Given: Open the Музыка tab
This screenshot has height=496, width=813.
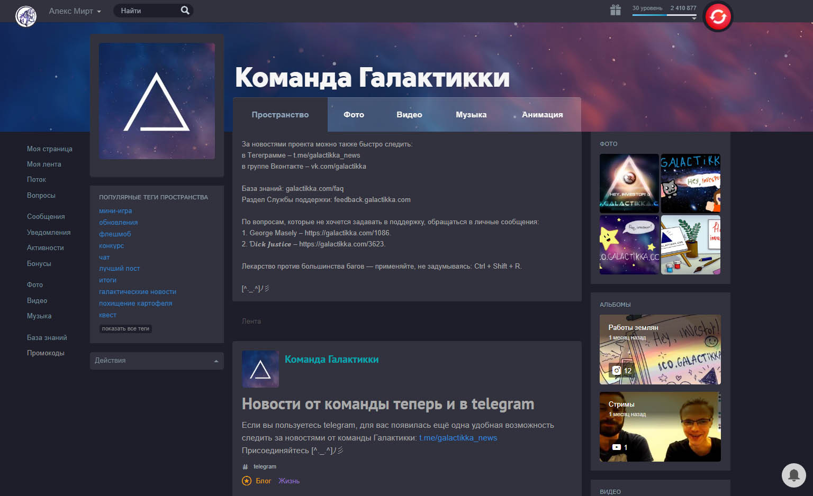Looking at the screenshot, I should 471,115.
